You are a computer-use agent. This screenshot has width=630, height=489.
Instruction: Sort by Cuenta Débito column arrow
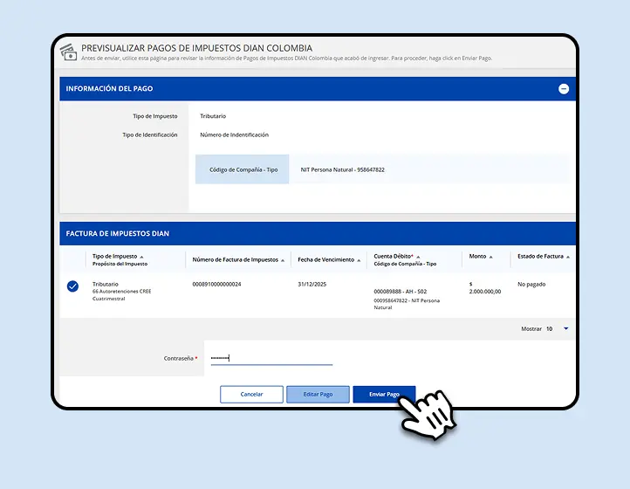pyautogui.click(x=418, y=257)
